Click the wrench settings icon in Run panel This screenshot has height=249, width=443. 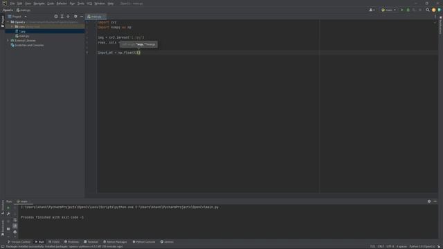(8, 214)
